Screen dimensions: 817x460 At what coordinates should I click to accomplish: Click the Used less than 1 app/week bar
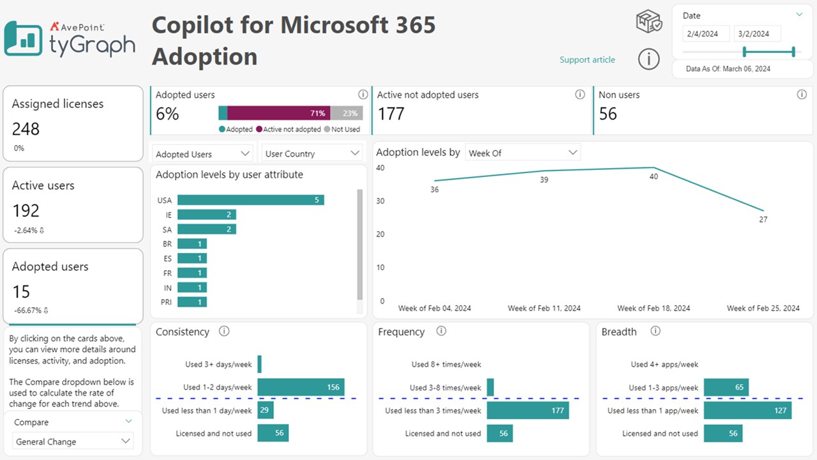coord(748,410)
